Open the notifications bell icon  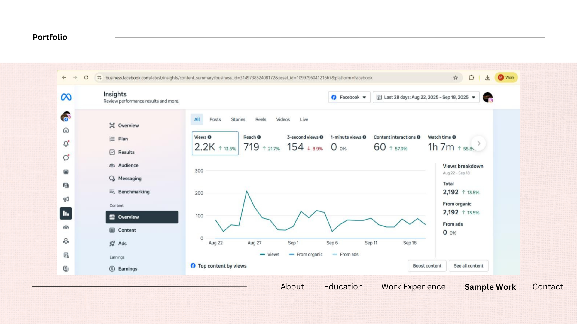(66, 144)
